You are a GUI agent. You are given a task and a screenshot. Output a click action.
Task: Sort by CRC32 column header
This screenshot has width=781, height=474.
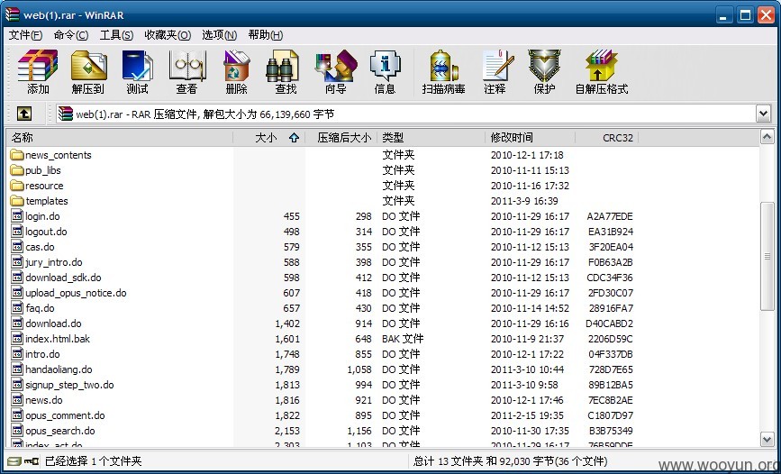[x=606, y=138]
